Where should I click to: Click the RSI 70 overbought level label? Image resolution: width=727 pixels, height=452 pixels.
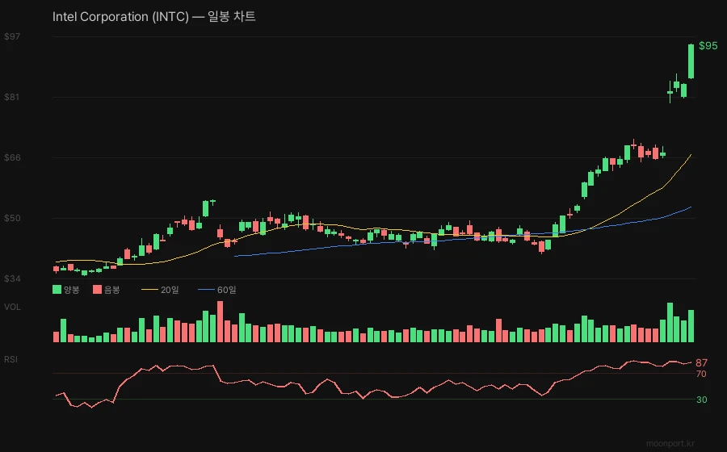pyautogui.click(x=701, y=374)
